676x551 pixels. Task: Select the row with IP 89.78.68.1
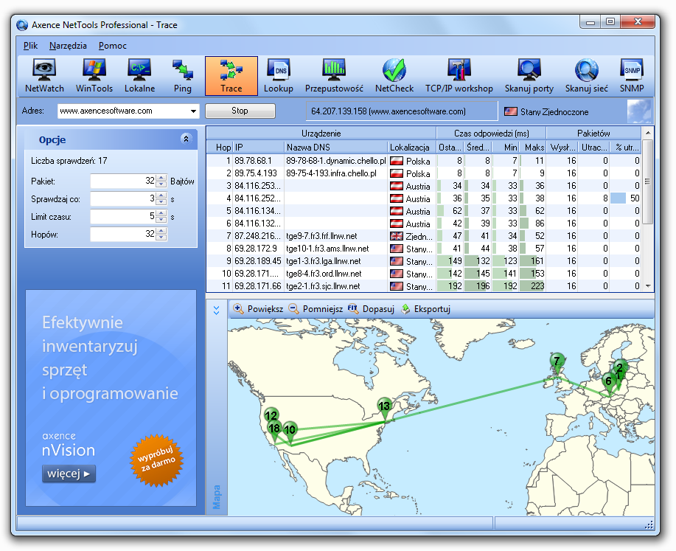point(424,161)
